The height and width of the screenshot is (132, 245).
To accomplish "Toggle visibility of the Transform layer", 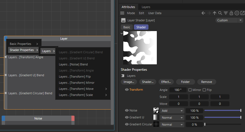I will pos(127,90).
